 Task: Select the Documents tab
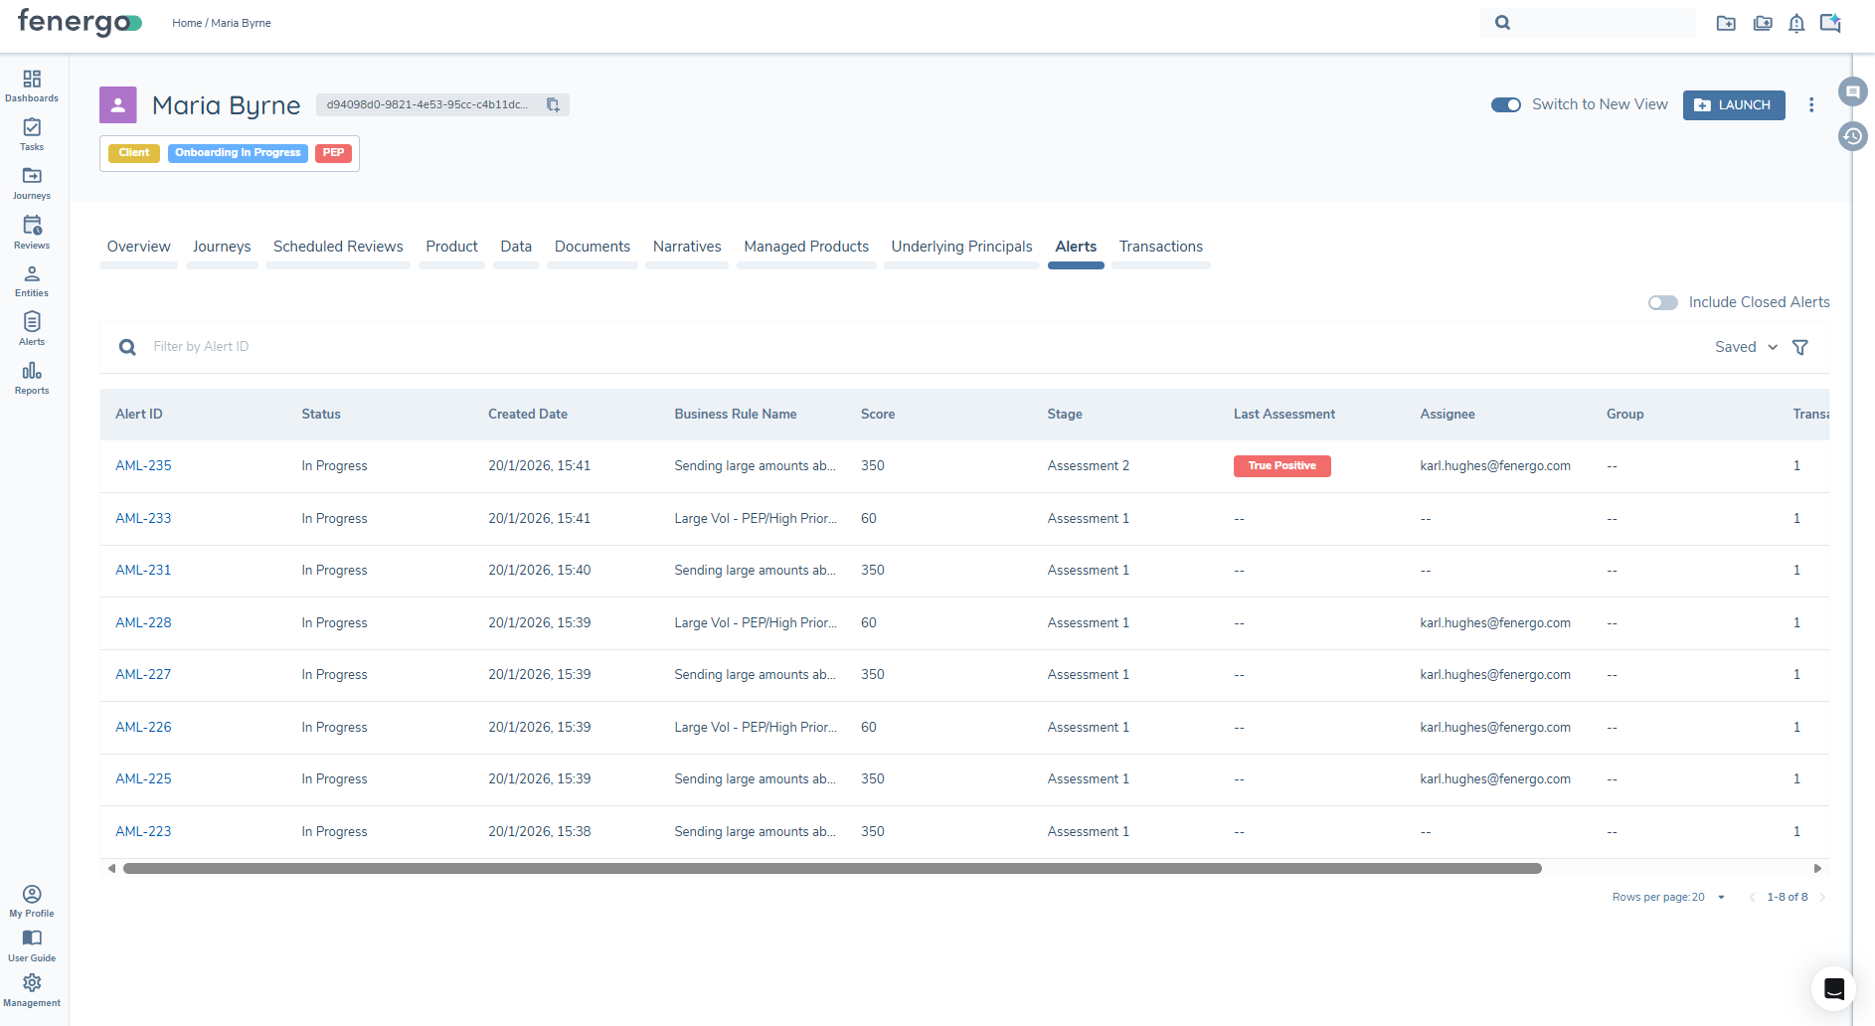tap(592, 247)
